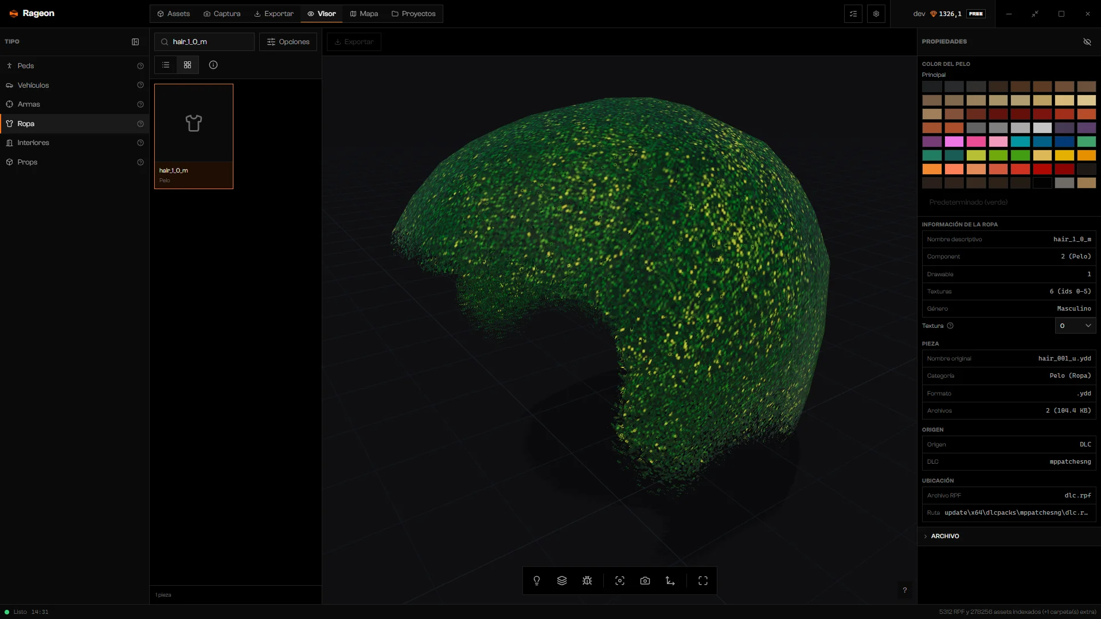Switch to list view mode

[166, 65]
